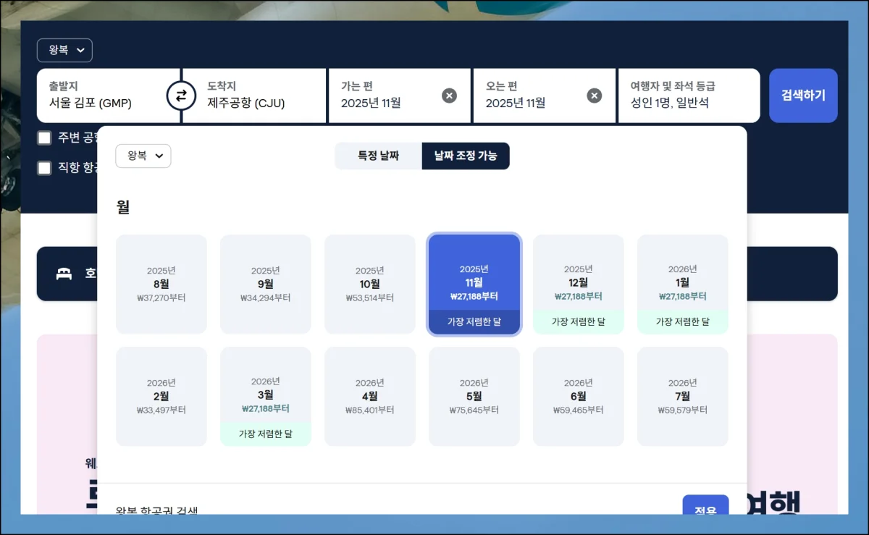Screen dimensions: 869x535
Task: Expand the 왕복 dropdown inside the date panel
Action: tap(143, 156)
